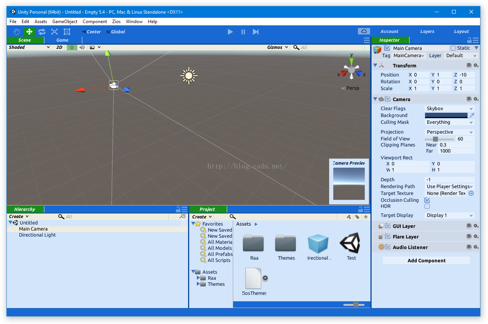The height and width of the screenshot is (324, 488).
Task: Open scene effects image dropdown
Action: pyautogui.click(x=95, y=47)
